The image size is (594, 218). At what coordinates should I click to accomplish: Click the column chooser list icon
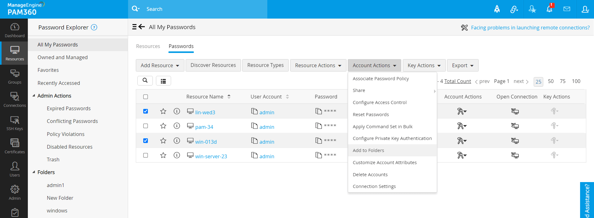[163, 81]
